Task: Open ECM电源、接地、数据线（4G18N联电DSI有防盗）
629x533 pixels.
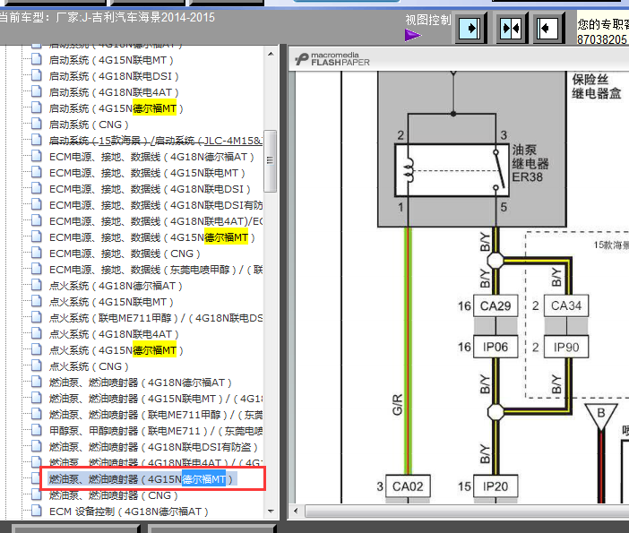Action: click(x=155, y=205)
